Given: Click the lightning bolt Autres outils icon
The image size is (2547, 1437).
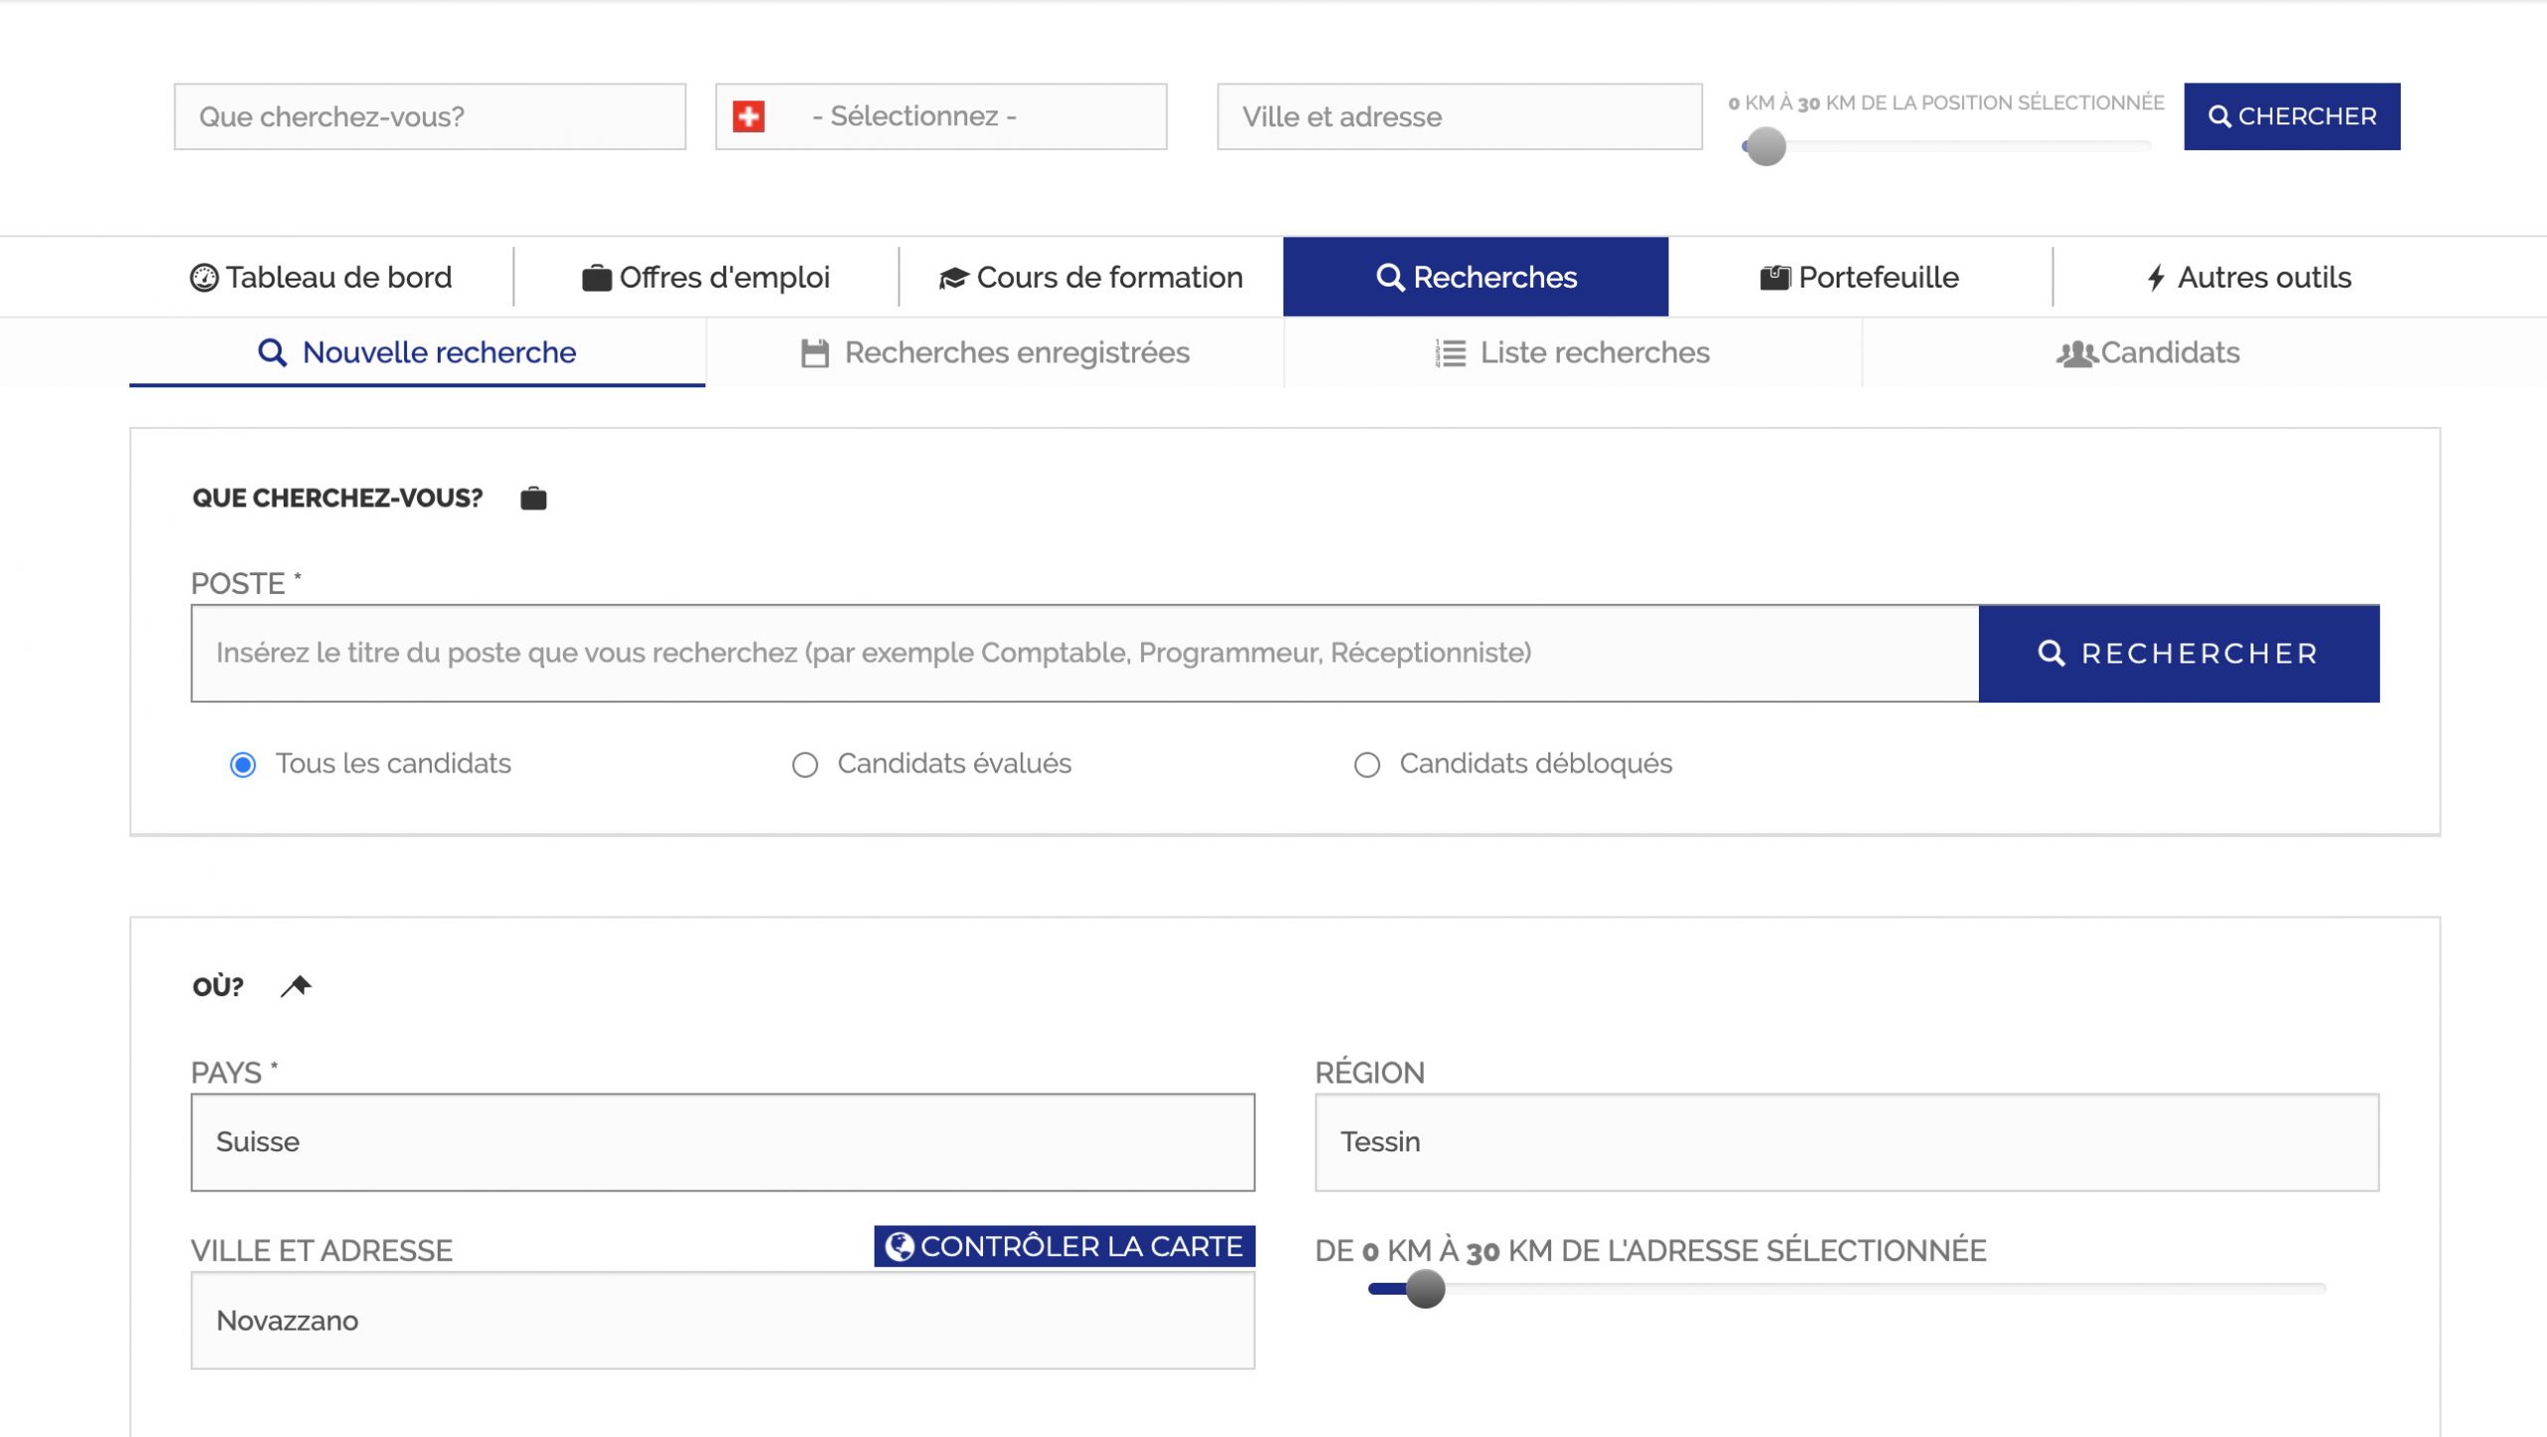Looking at the screenshot, I should pyautogui.click(x=2156, y=278).
